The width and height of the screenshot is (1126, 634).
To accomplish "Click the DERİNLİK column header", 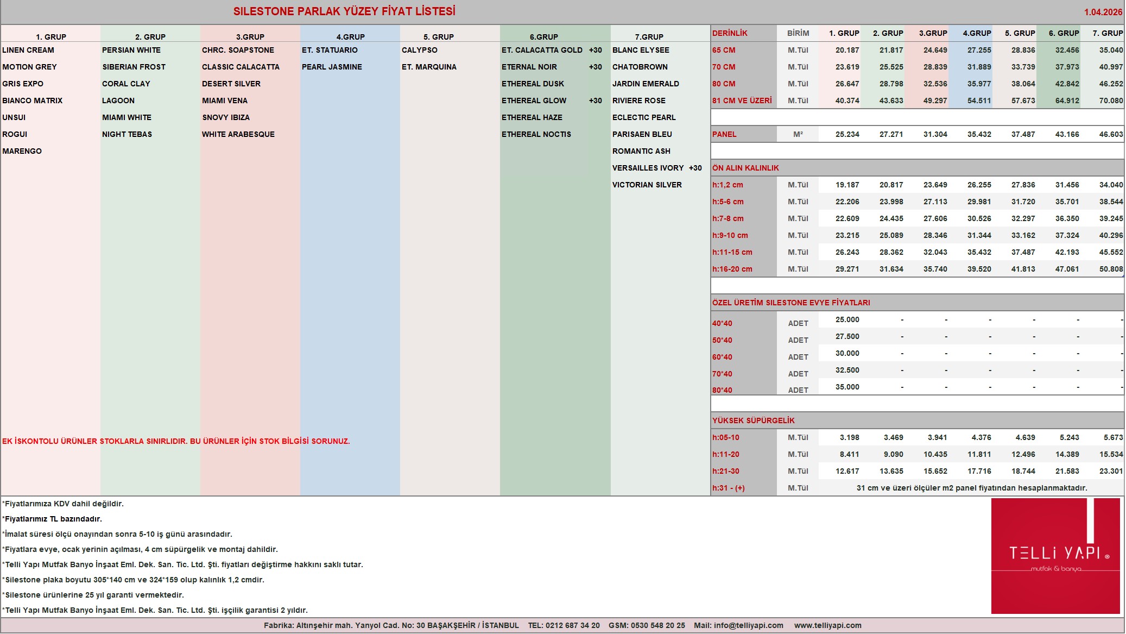I will pyautogui.click(x=730, y=33).
